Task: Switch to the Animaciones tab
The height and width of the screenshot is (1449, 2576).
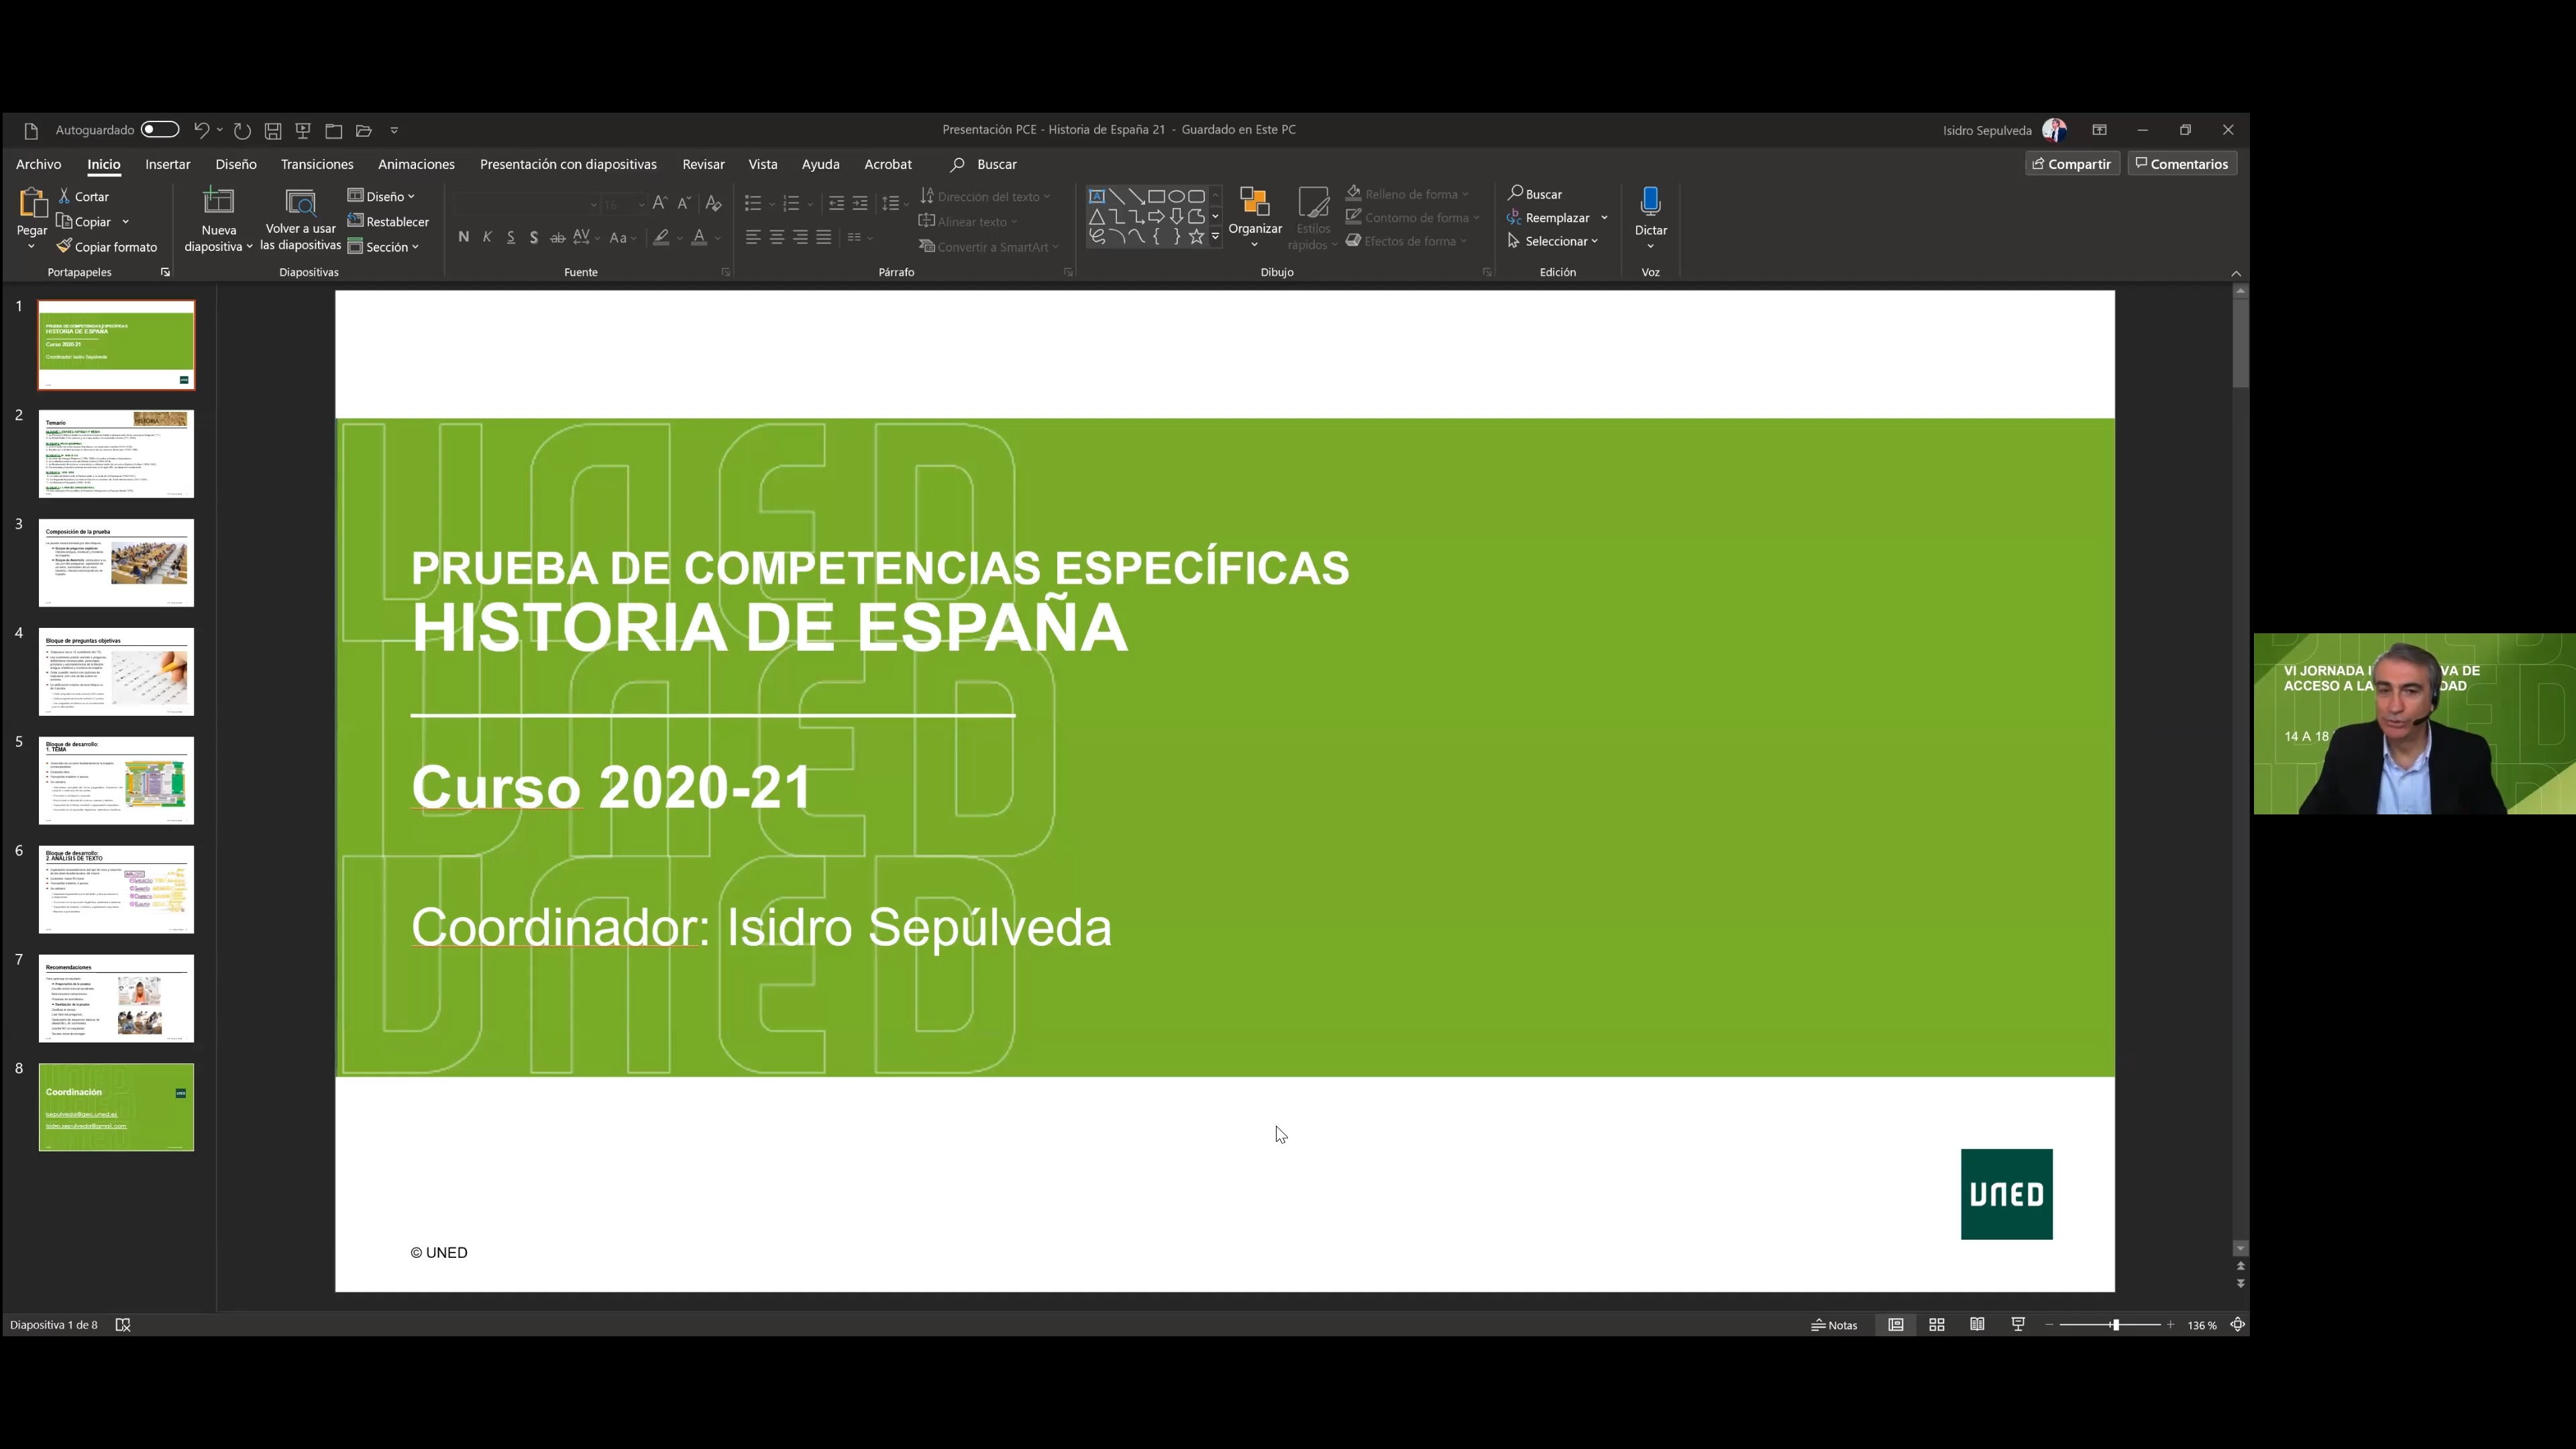Action: [416, 164]
